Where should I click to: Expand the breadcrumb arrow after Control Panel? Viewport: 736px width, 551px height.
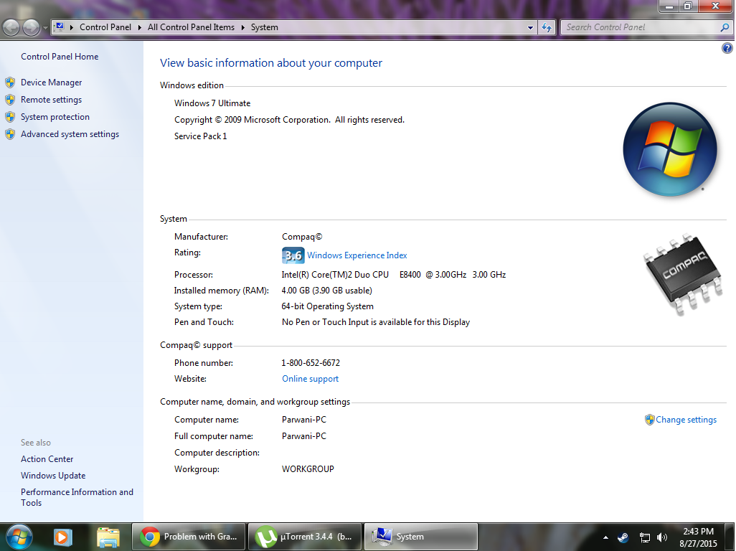click(139, 28)
